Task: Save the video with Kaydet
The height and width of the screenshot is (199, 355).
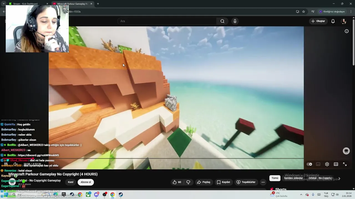Action: (224, 182)
